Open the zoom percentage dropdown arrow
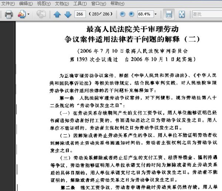Image resolution: width=222 pixels, height=191 pixels. pyautogui.click(x=156, y=14)
